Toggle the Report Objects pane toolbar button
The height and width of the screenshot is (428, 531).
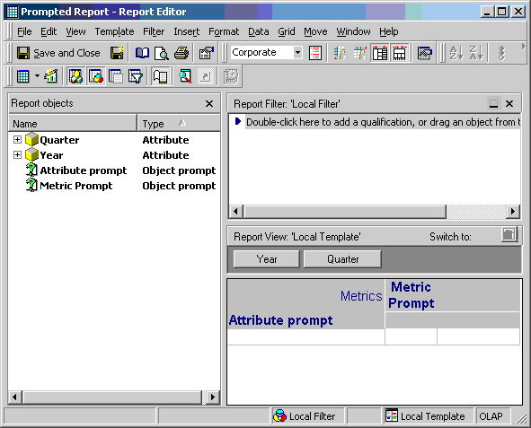click(75, 76)
